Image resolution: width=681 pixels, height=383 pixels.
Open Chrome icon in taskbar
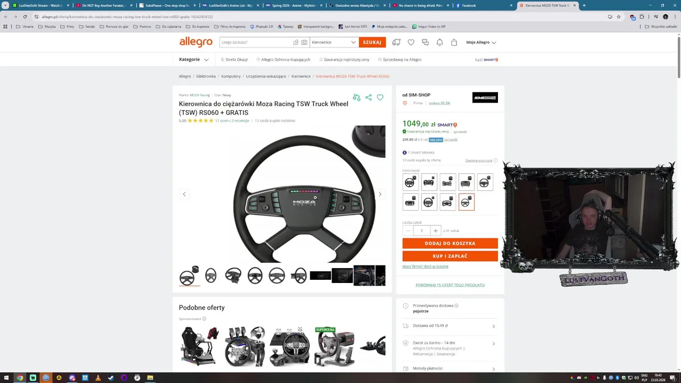[x=20, y=378]
